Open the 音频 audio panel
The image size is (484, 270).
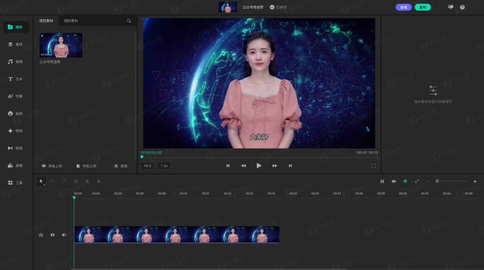click(16, 62)
